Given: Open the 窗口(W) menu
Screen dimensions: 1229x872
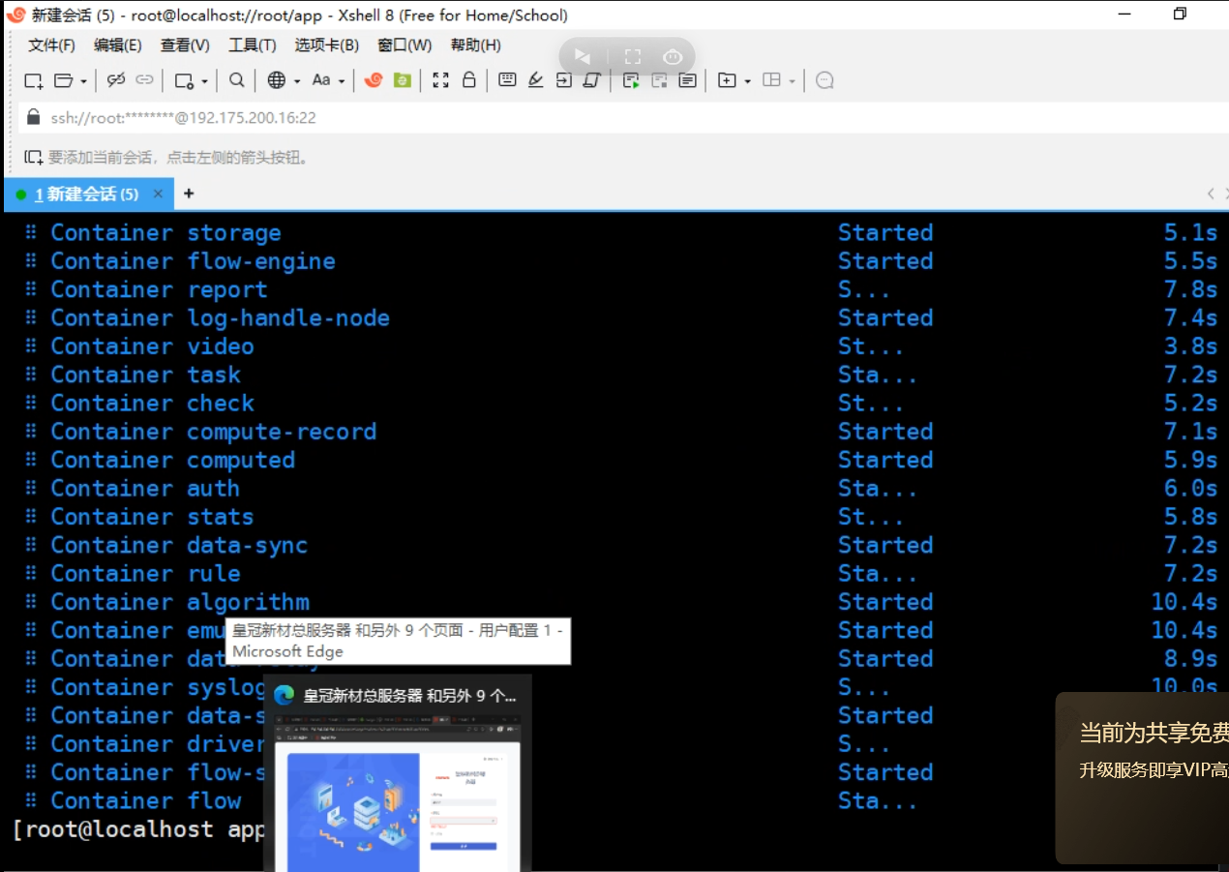Looking at the screenshot, I should point(405,45).
